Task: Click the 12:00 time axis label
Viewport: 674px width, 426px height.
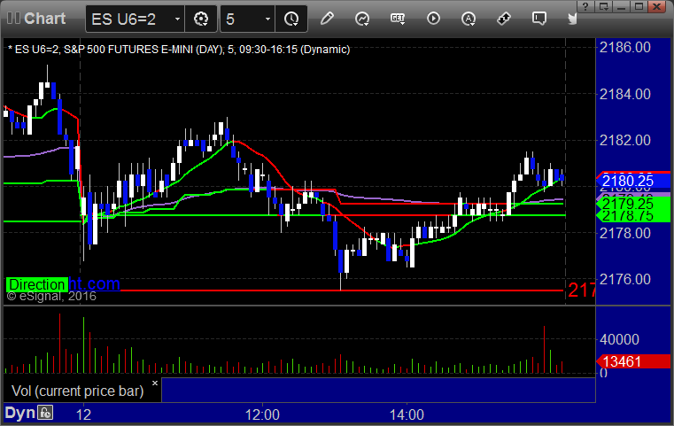Action: [262, 414]
